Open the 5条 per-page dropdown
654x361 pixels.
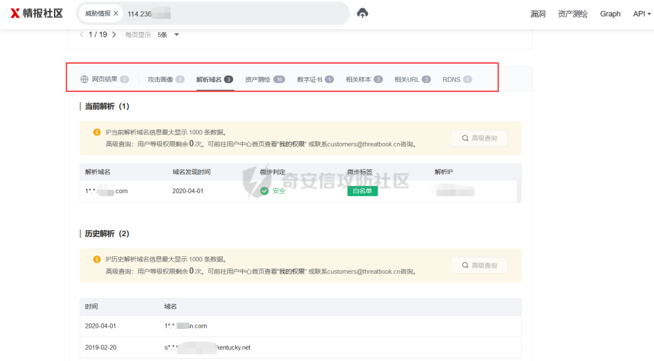[x=168, y=35]
